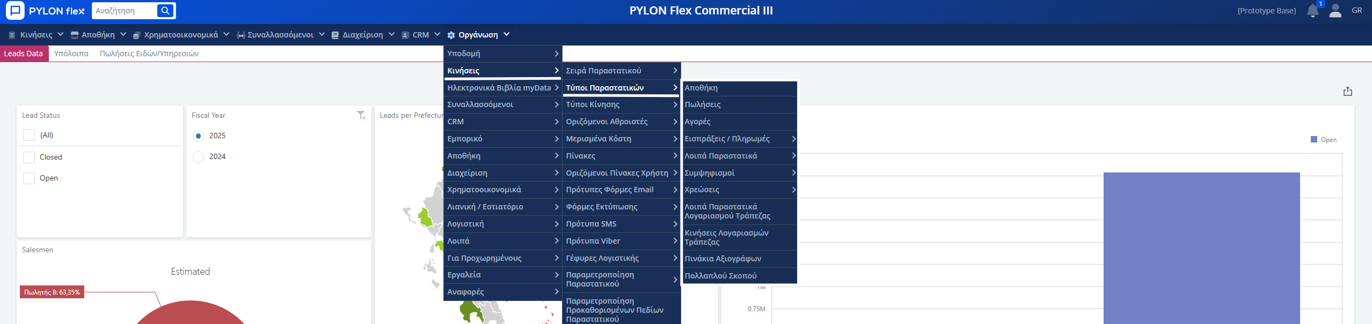Switch to the Υπόλοιπα tab
Screen dimensions: 1372x324
(x=71, y=54)
